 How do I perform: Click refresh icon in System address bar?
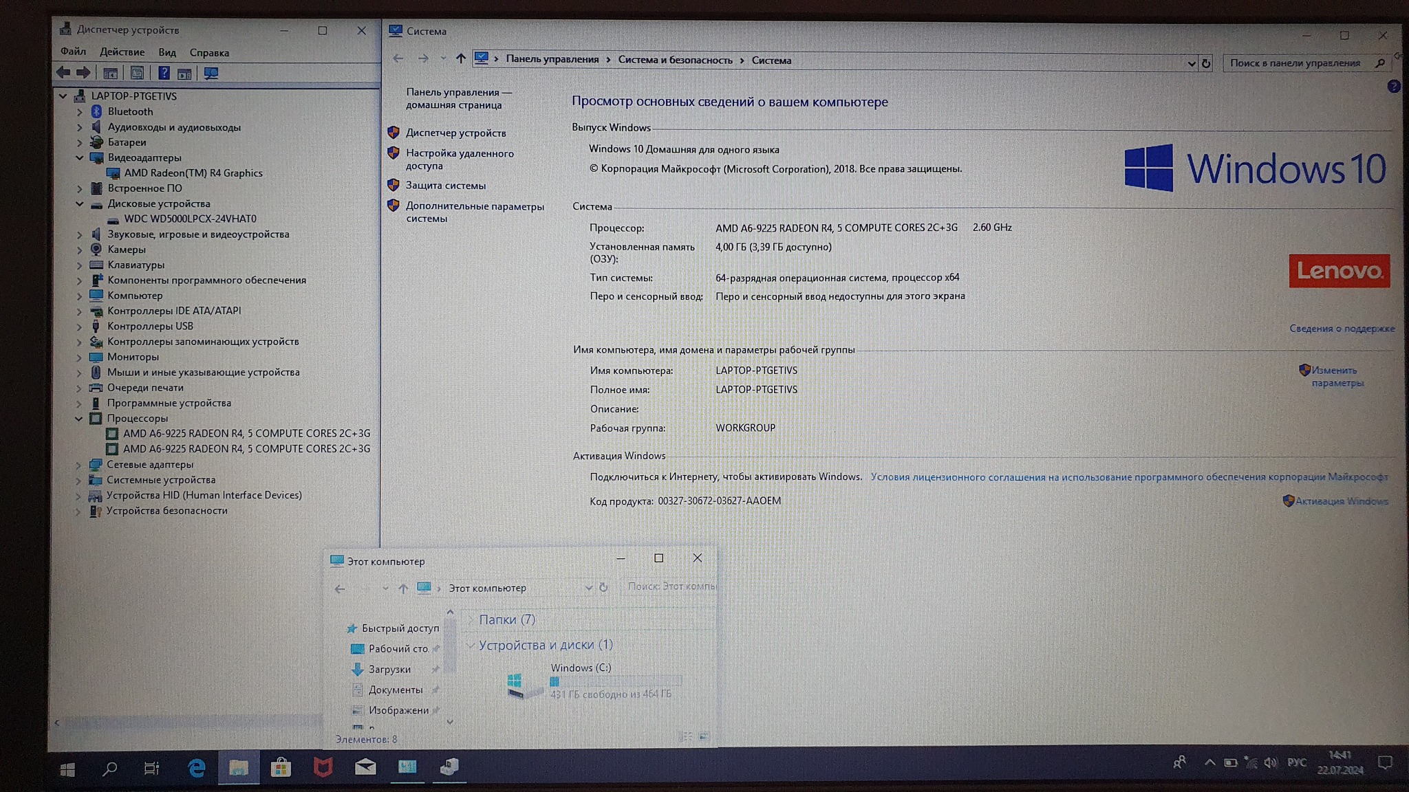pyautogui.click(x=1206, y=63)
